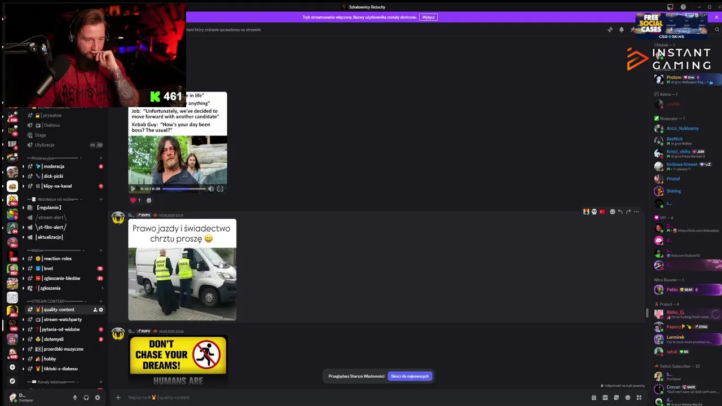Image resolution: width=722 pixels, height=406 pixels.
Task: View member BezNick profile
Action: [x=675, y=140]
